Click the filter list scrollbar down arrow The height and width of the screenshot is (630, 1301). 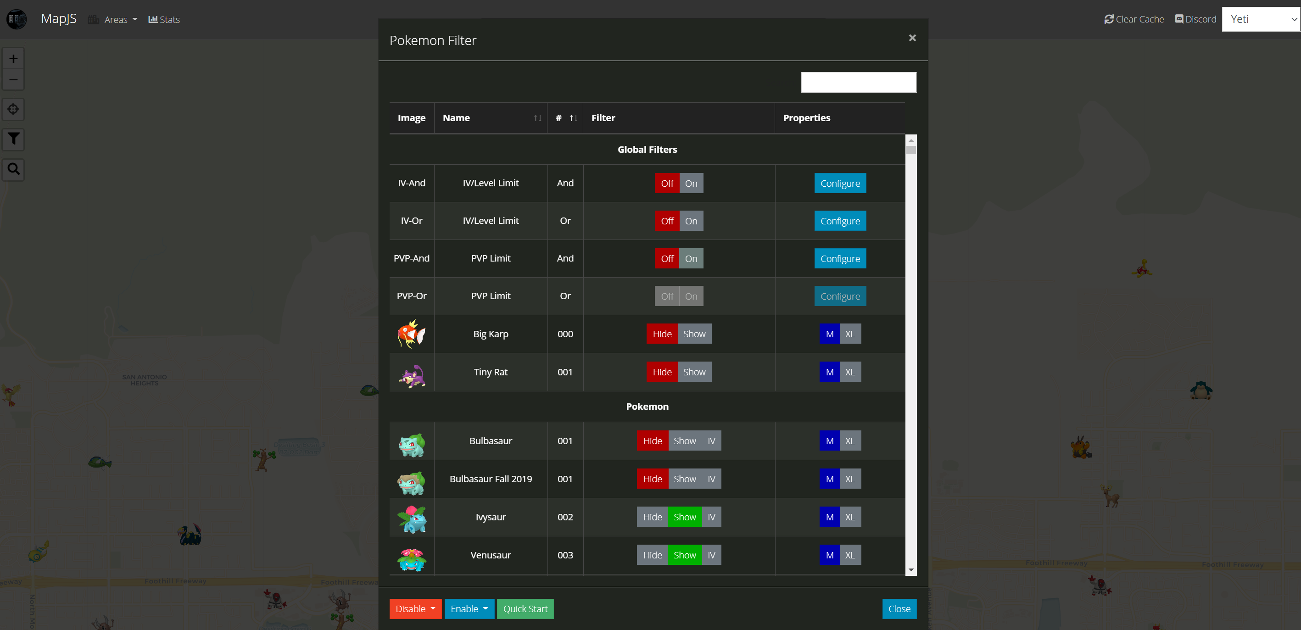[910, 570]
